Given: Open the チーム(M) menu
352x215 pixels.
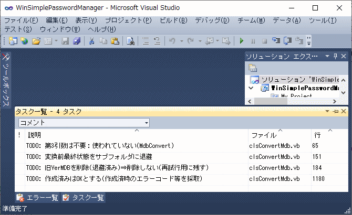Looking at the screenshot, I should coord(252,20).
